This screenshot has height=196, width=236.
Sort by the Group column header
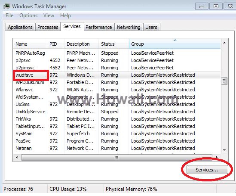tap(175, 44)
